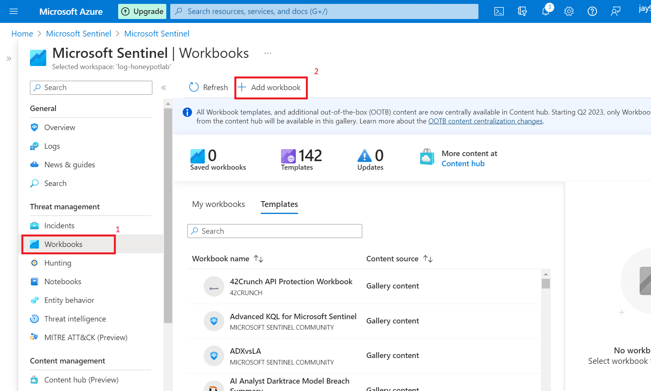Focus the Azure global search box

click(324, 11)
